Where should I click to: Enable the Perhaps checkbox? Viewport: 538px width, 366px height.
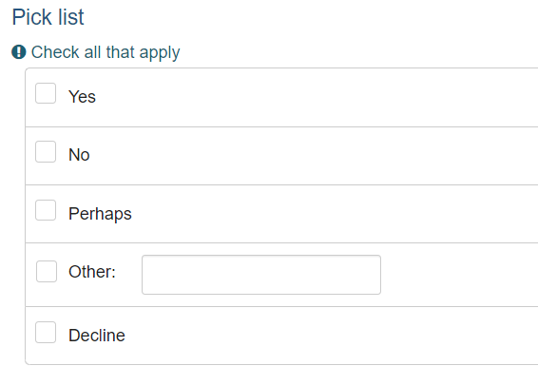pyautogui.click(x=46, y=210)
